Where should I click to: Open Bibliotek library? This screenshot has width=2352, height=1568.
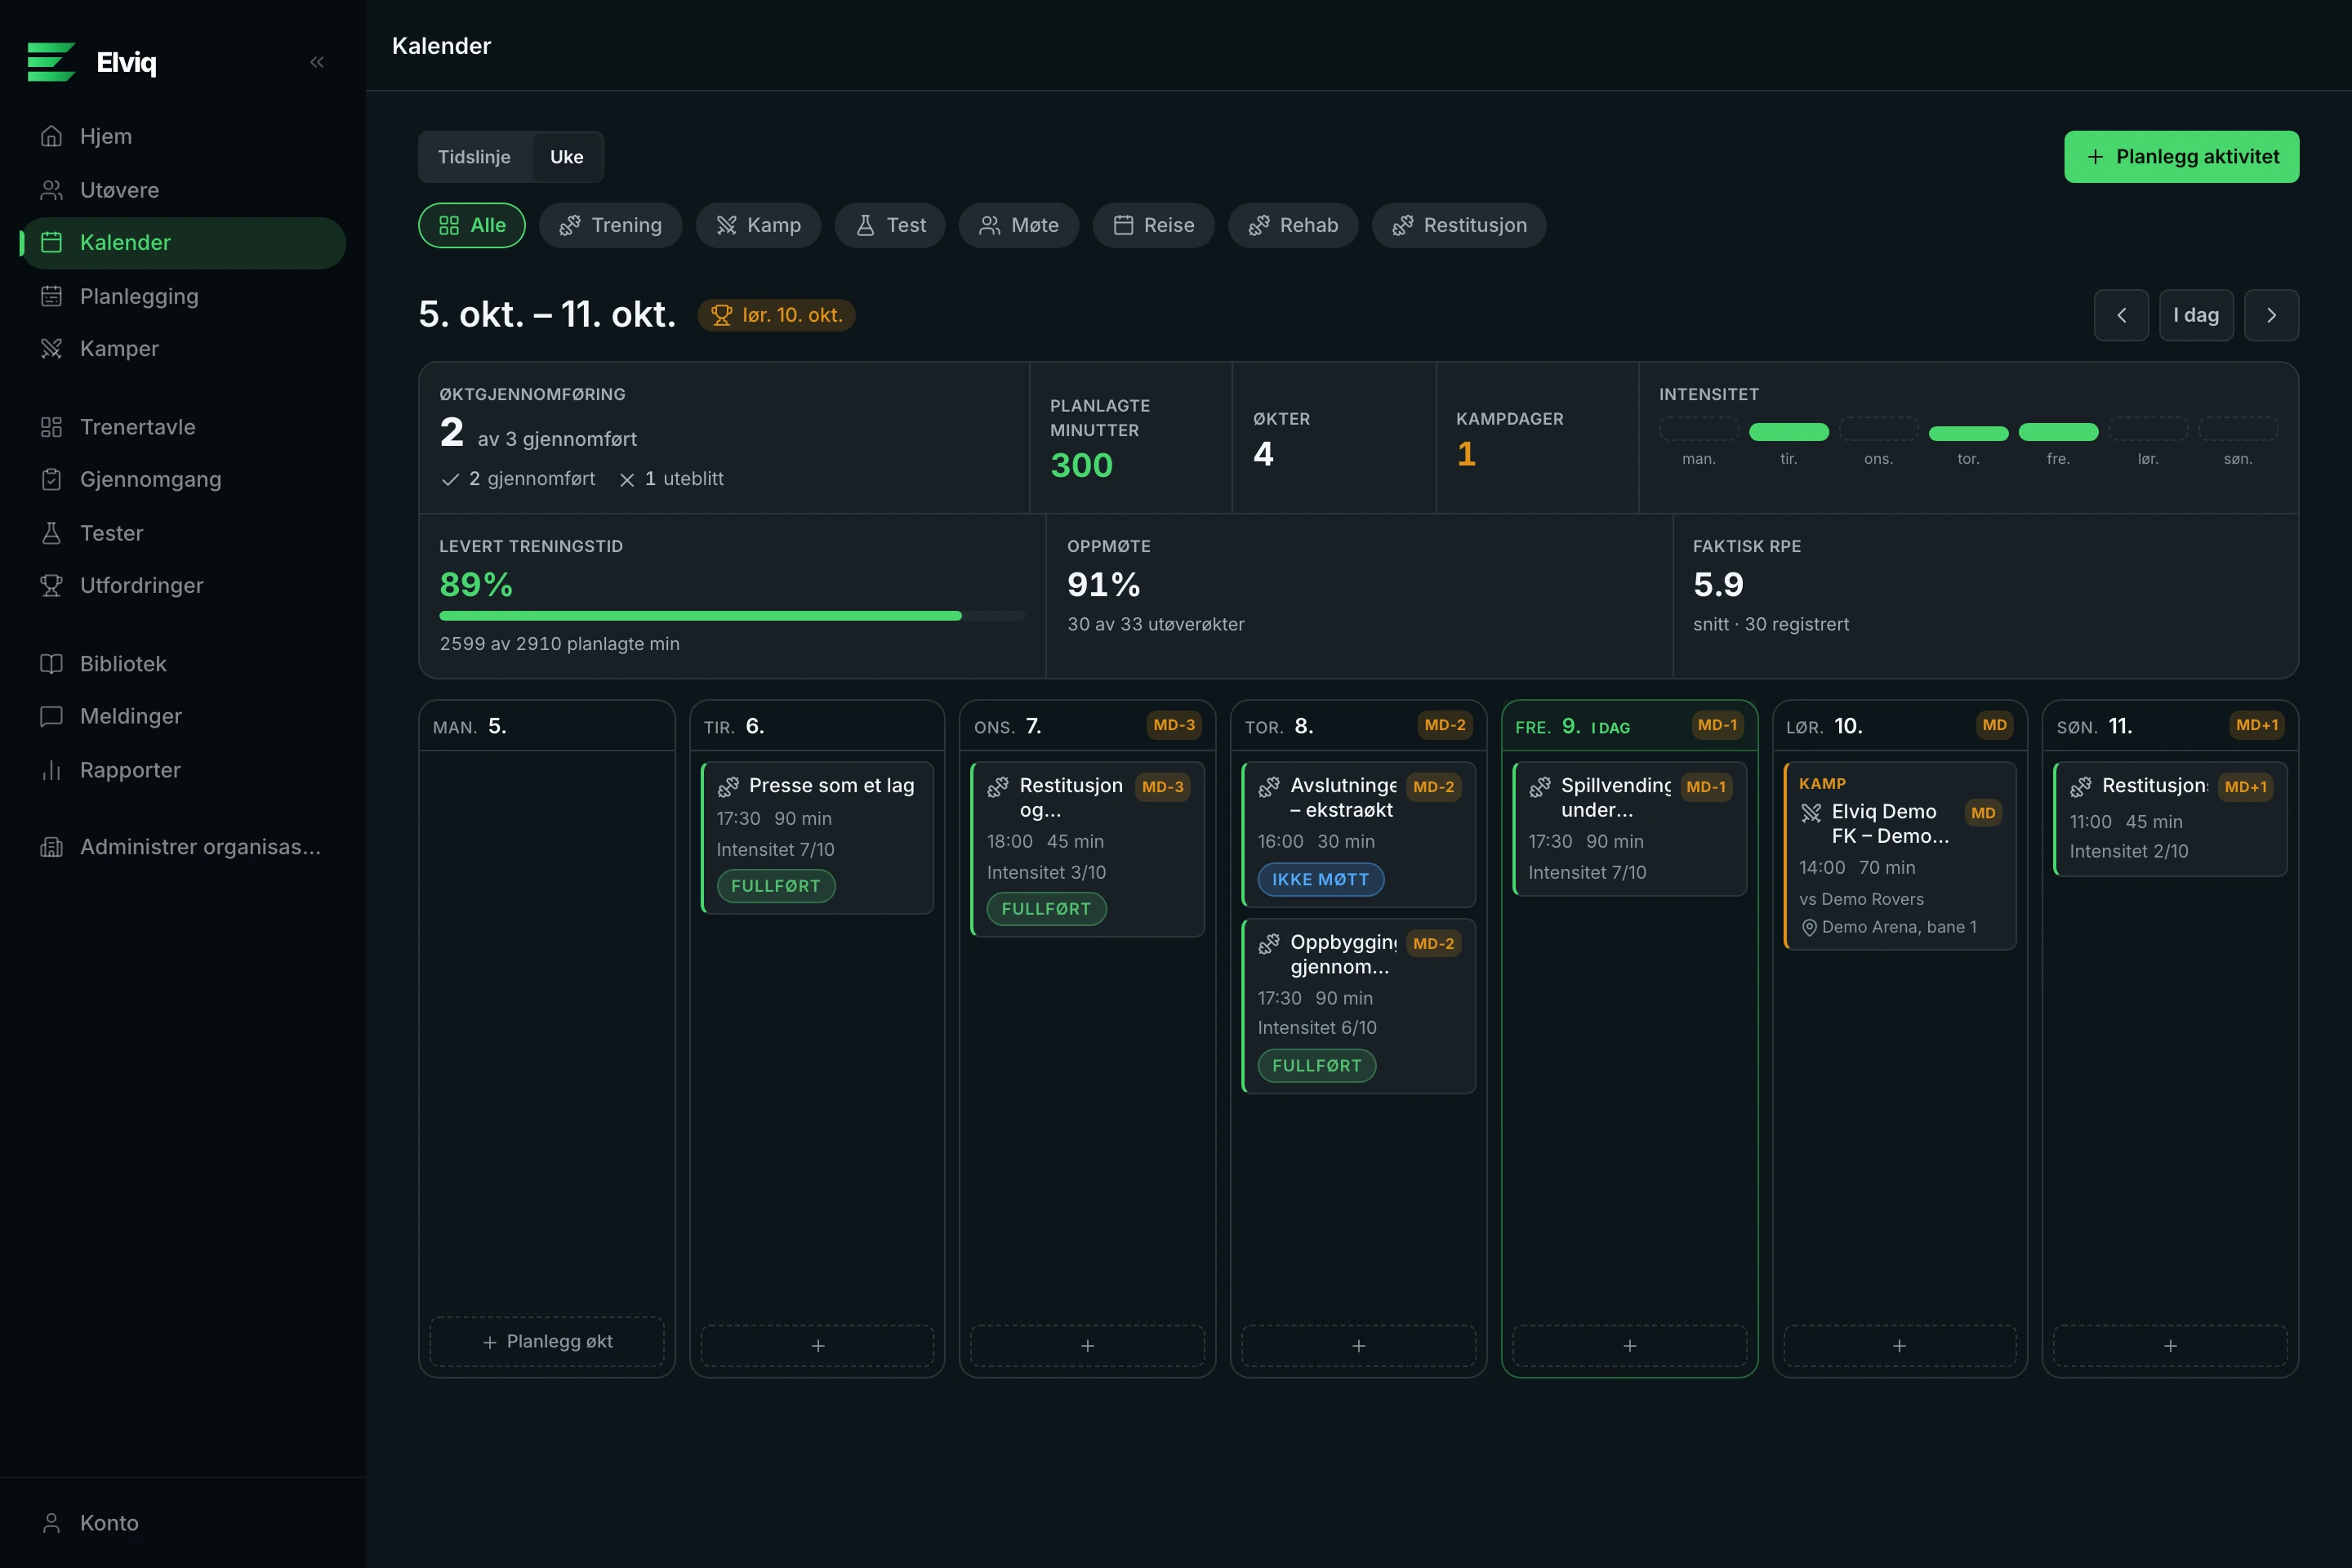(x=183, y=664)
